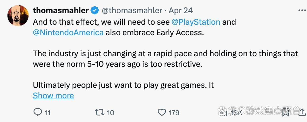Click the Apr 24 timestamp
Screen dimensions: 307x122
[x=181, y=11]
